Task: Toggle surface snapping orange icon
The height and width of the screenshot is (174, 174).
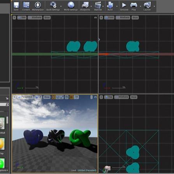Action: point(71,97)
